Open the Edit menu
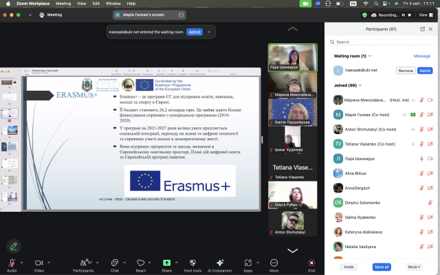 click(x=96, y=3)
